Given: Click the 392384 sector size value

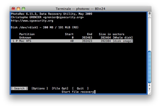Looking at the screenshot, I should tap(106, 41).
